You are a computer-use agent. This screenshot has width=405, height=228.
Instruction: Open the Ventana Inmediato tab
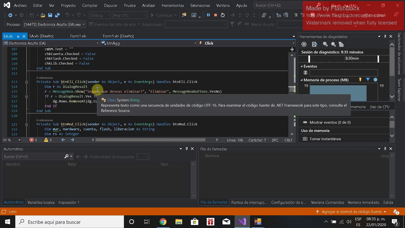(x=363, y=202)
